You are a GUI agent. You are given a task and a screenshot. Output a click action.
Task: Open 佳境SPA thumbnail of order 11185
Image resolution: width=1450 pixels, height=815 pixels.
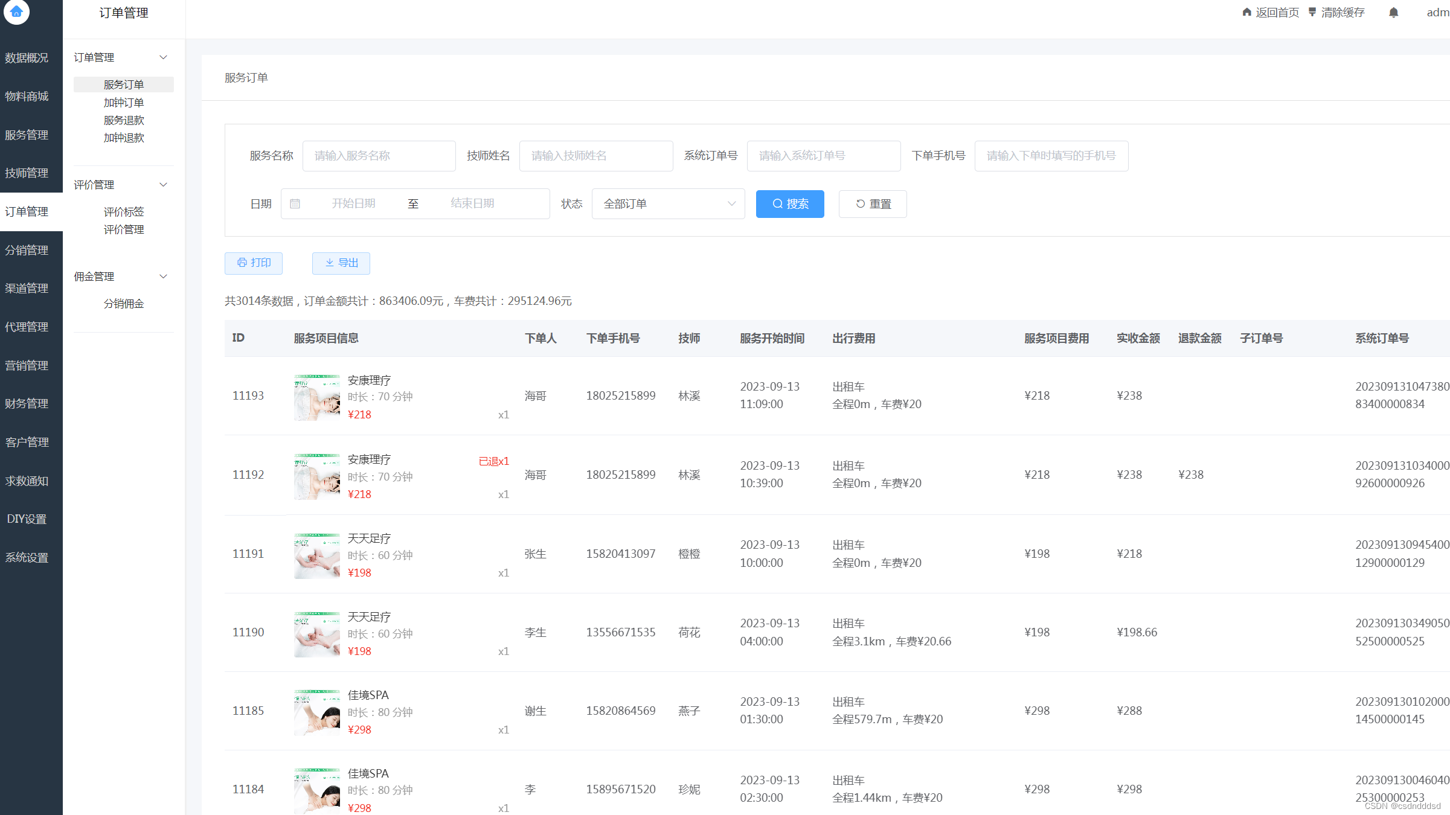pyautogui.click(x=317, y=712)
